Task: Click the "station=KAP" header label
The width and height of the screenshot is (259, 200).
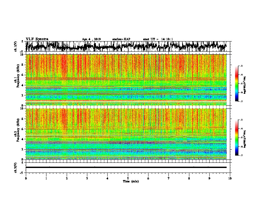Action: coord(121,39)
